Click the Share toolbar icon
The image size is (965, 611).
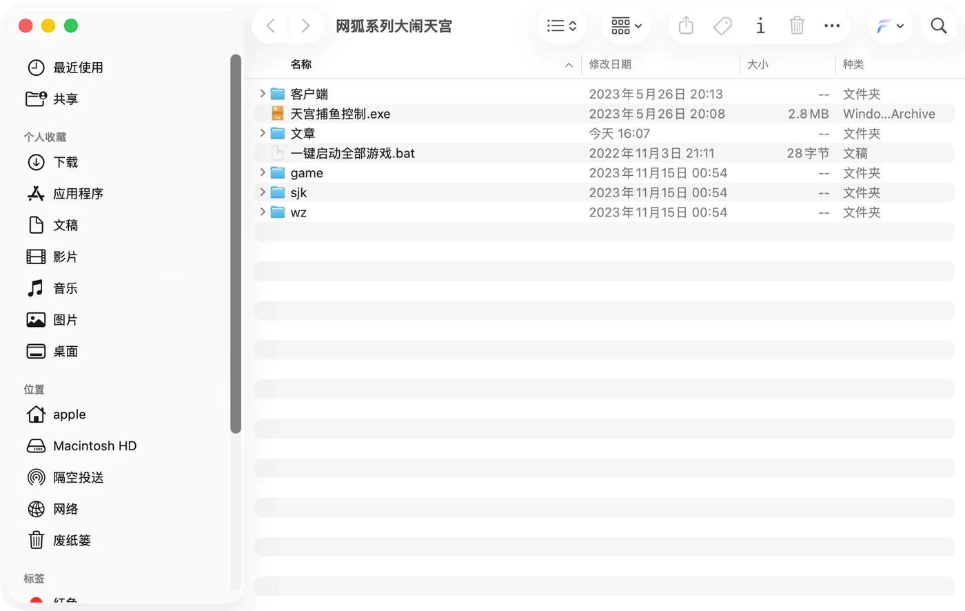pyautogui.click(x=686, y=26)
